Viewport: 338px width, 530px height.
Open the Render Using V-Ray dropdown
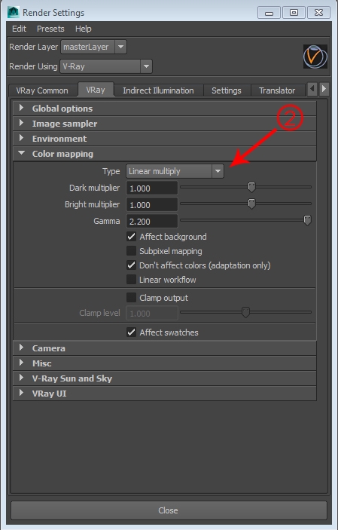(x=106, y=66)
